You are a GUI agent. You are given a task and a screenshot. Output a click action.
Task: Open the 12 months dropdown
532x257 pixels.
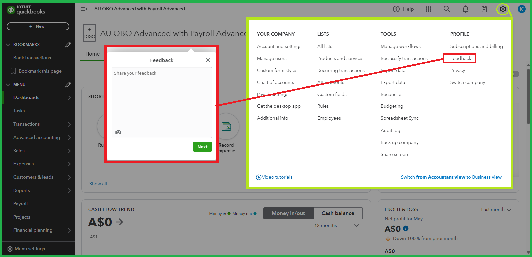[337, 225]
